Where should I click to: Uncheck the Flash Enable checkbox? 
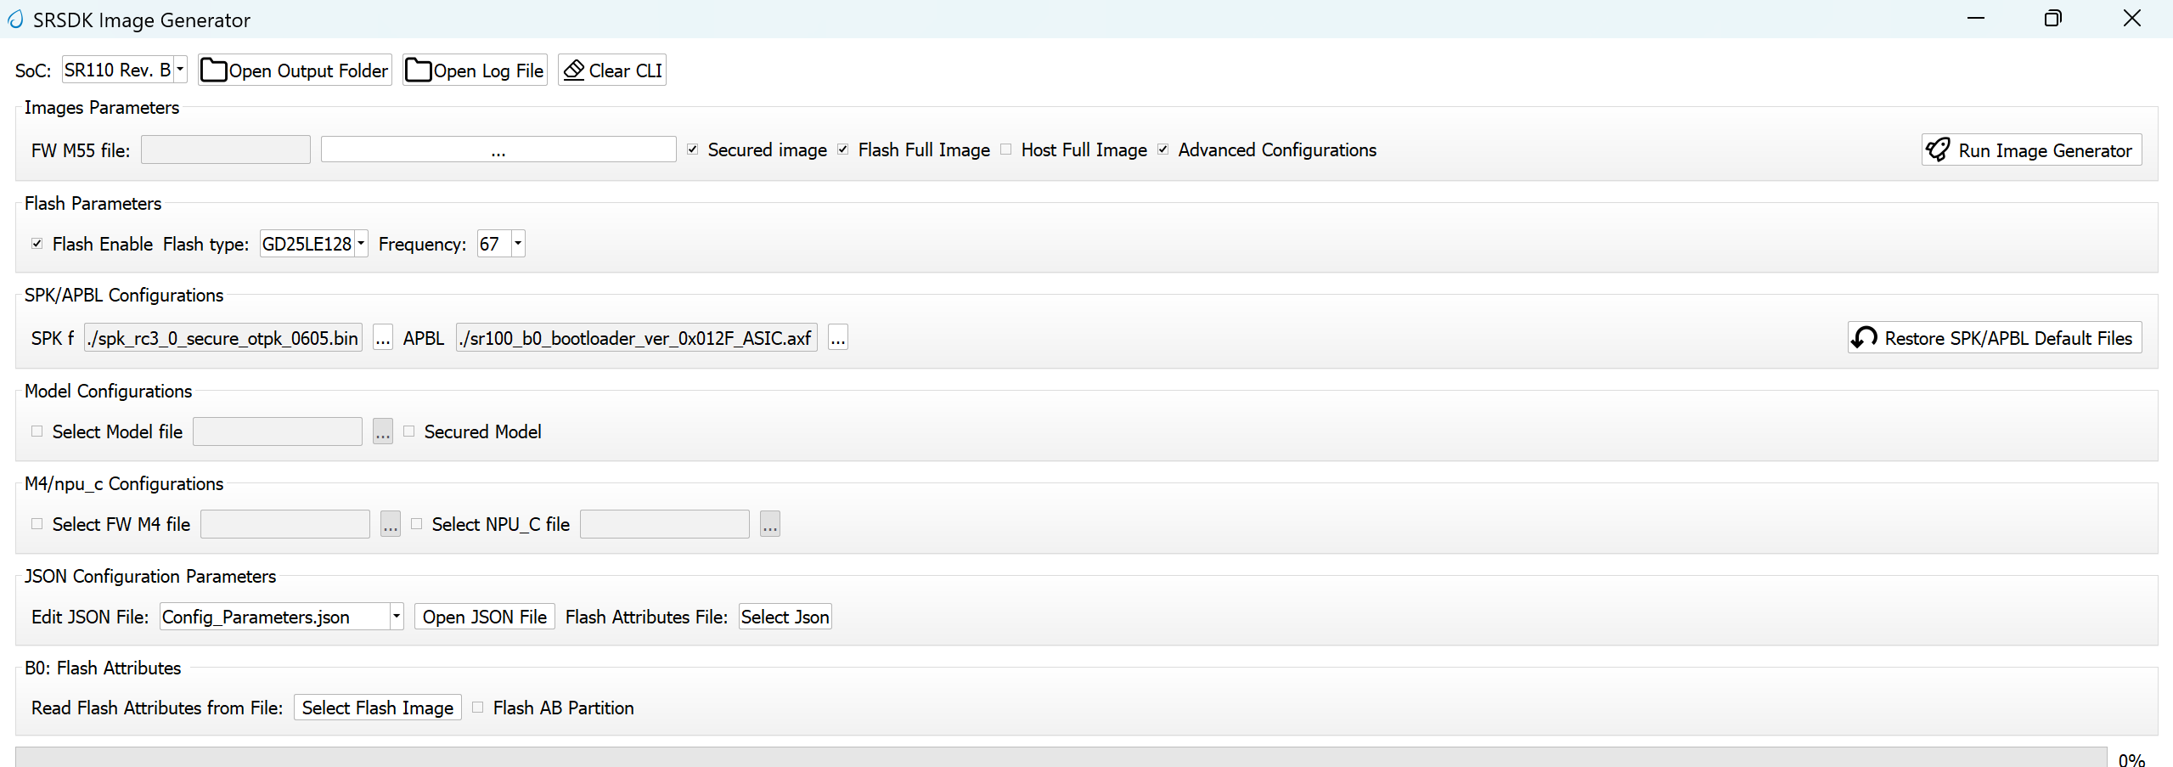tap(37, 244)
